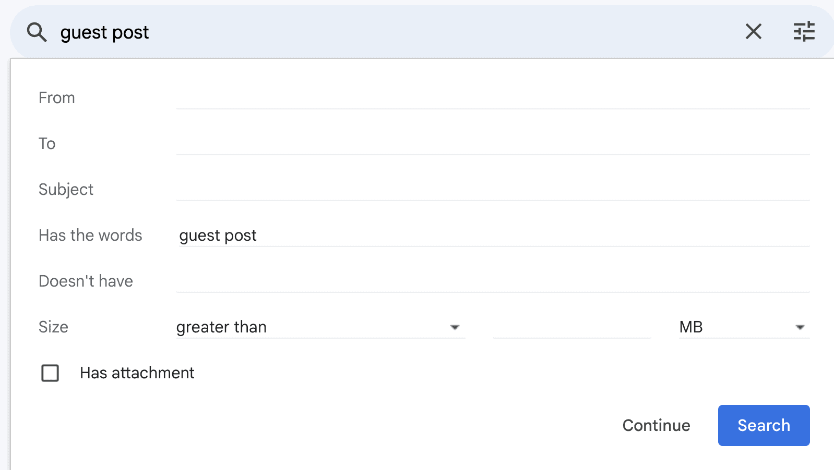Viewport: 834px width, 470px height.
Task: Click the "From" field label
Action: tap(57, 98)
